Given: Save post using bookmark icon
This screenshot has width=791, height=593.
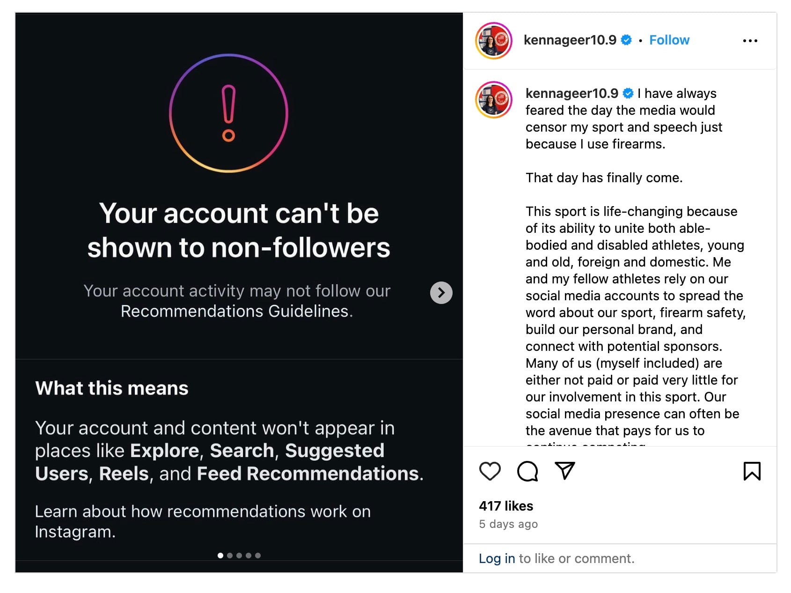Looking at the screenshot, I should click(752, 471).
